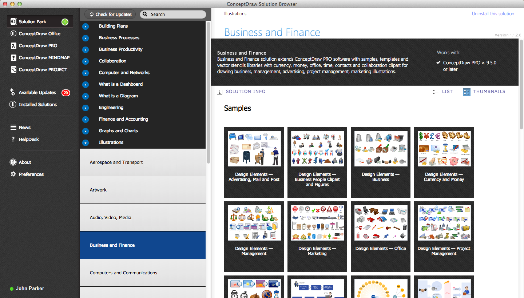Image resolution: width=524 pixels, height=298 pixels.
Task: Click the green 1 badge on Solution Park
Action: [x=65, y=22]
